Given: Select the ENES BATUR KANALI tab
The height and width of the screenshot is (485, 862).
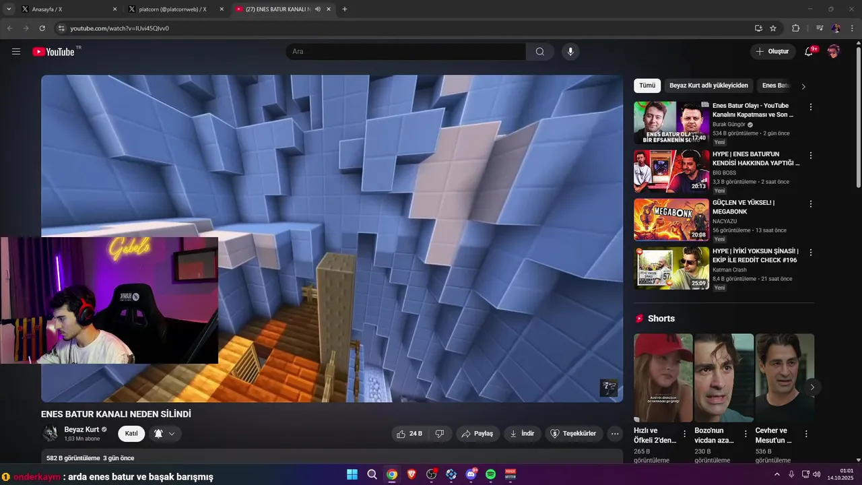Looking at the screenshot, I should (x=283, y=9).
